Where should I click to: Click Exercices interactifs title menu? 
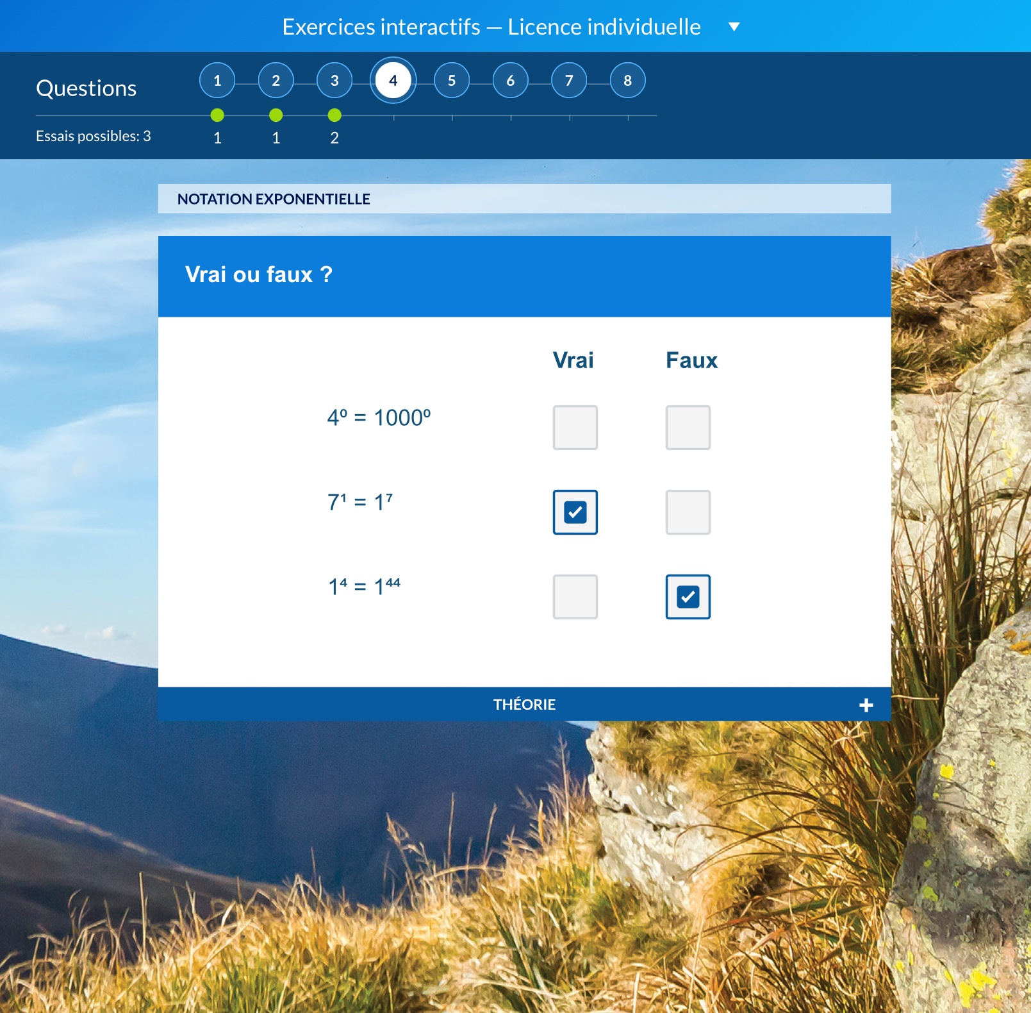pyautogui.click(x=491, y=27)
